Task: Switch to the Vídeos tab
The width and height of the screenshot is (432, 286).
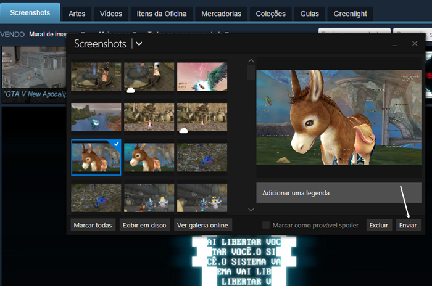Action: tap(110, 14)
